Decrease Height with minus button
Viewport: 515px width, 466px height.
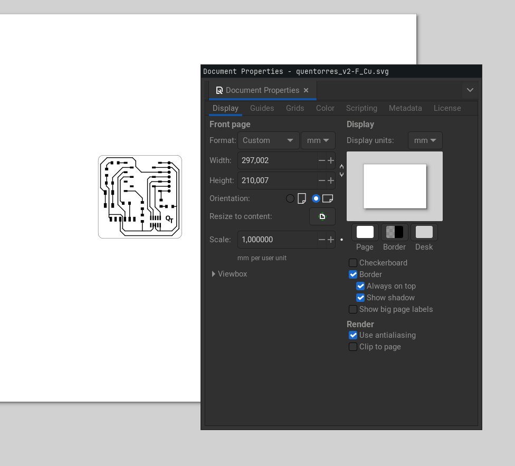pos(321,180)
